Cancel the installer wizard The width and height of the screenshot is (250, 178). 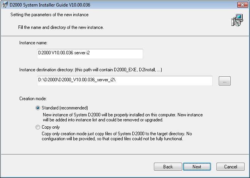tap(230, 167)
